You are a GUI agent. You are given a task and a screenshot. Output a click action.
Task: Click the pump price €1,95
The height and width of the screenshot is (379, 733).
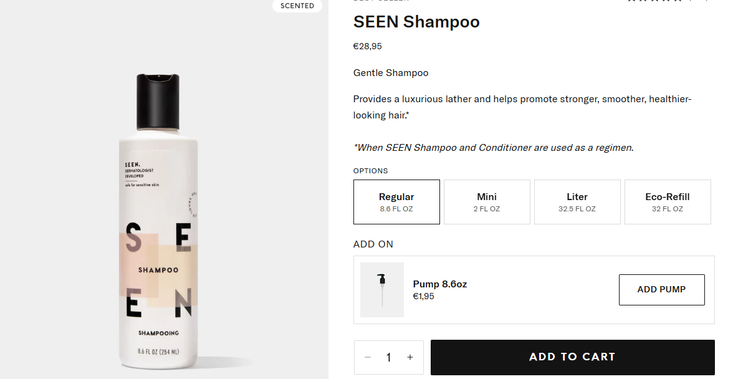[423, 296]
